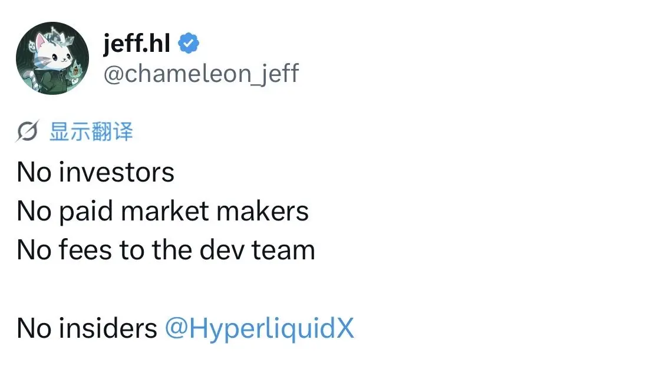Click the word "paid" in the tweet
The width and height of the screenshot is (663, 369).
(x=86, y=212)
